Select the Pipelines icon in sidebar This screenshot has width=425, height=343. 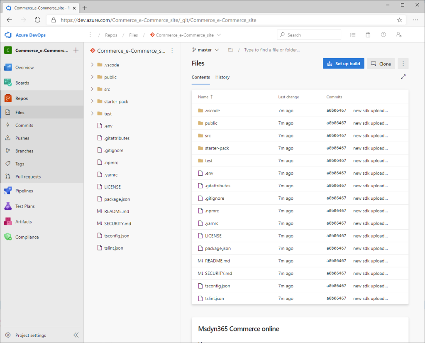(8, 191)
